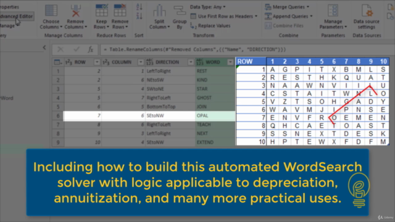Select the GHOST word cell
395x222 pixels.
click(x=215, y=97)
